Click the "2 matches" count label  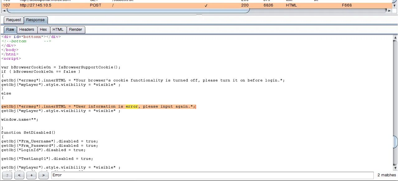[x=386, y=175]
